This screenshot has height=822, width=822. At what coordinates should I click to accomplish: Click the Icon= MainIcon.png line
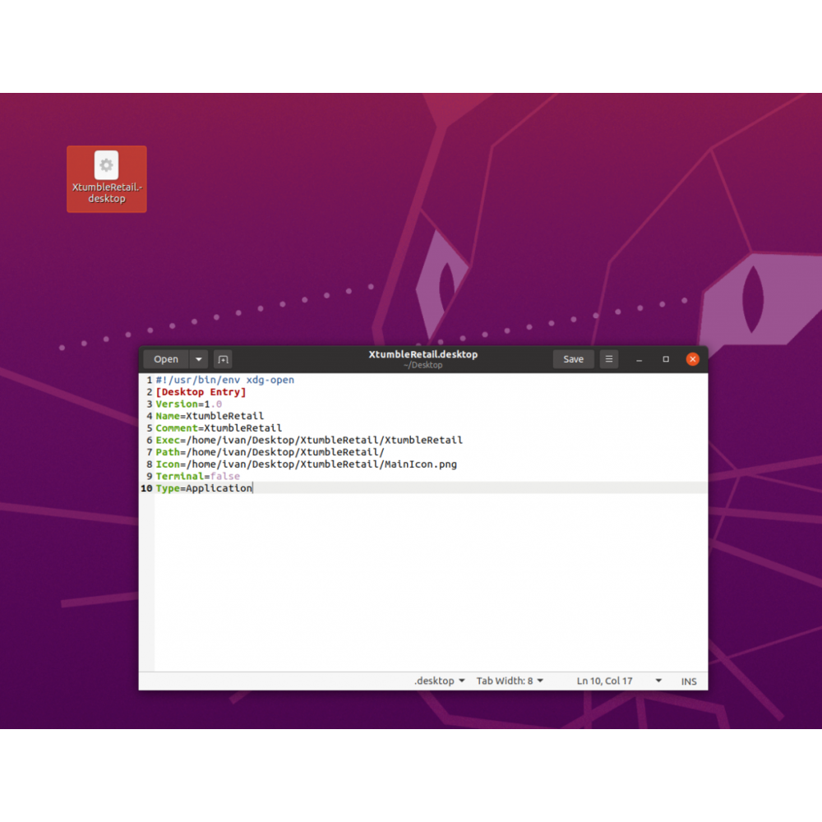pos(306,464)
